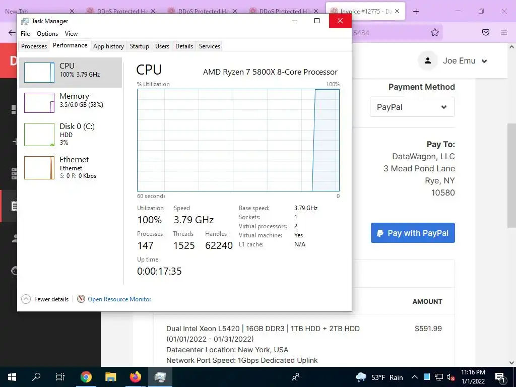Click the scrollbar down arrow on the page

511,363
